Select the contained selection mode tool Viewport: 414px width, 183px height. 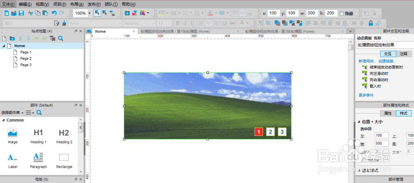tap(105, 13)
